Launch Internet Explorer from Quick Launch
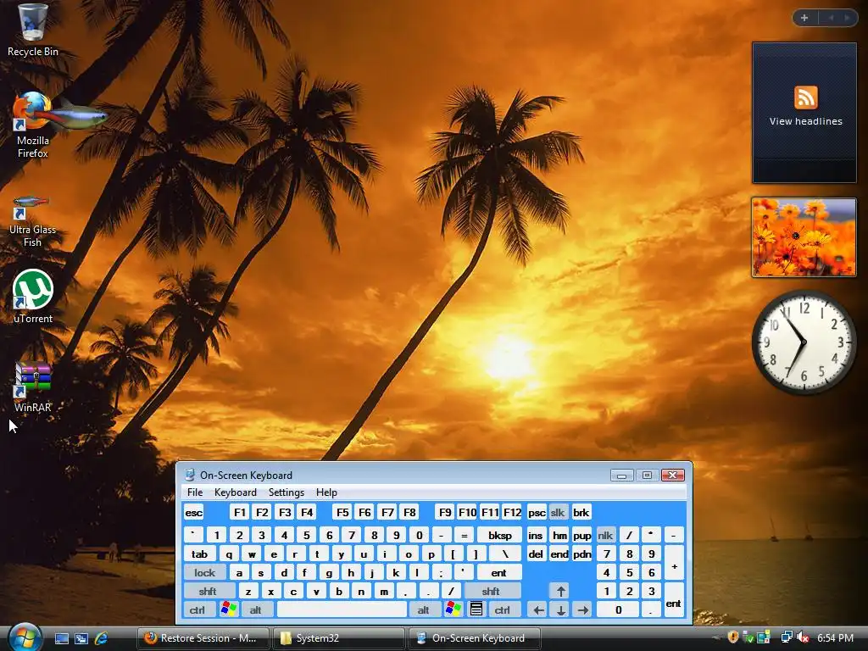 [102, 638]
